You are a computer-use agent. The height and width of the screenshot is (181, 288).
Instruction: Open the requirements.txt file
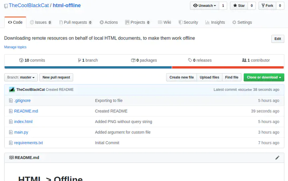[x=28, y=143]
